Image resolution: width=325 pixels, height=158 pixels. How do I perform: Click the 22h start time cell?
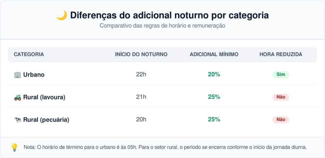point(141,75)
